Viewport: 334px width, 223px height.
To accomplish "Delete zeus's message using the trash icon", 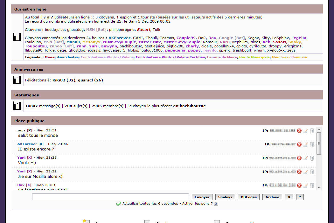I will (312, 131).
